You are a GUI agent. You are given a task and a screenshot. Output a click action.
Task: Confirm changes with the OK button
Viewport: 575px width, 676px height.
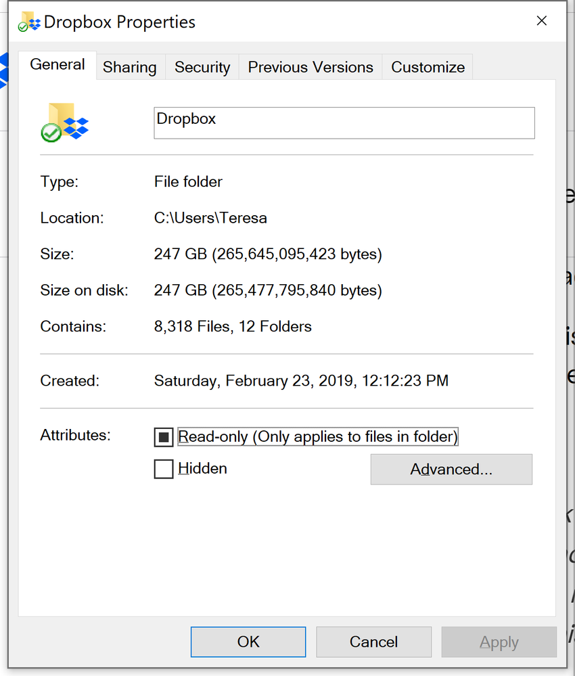(248, 641)
